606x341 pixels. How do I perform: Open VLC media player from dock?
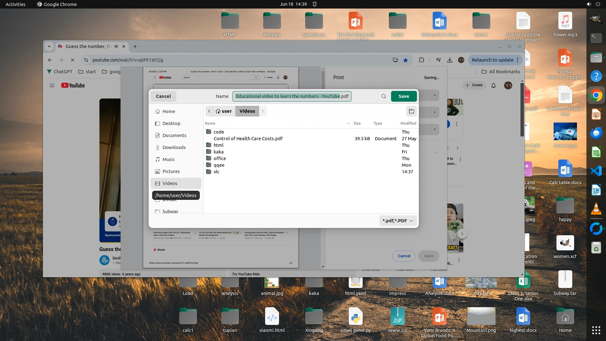point(596,209)
